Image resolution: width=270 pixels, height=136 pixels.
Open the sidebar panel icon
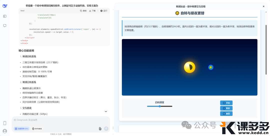(5, 16)
